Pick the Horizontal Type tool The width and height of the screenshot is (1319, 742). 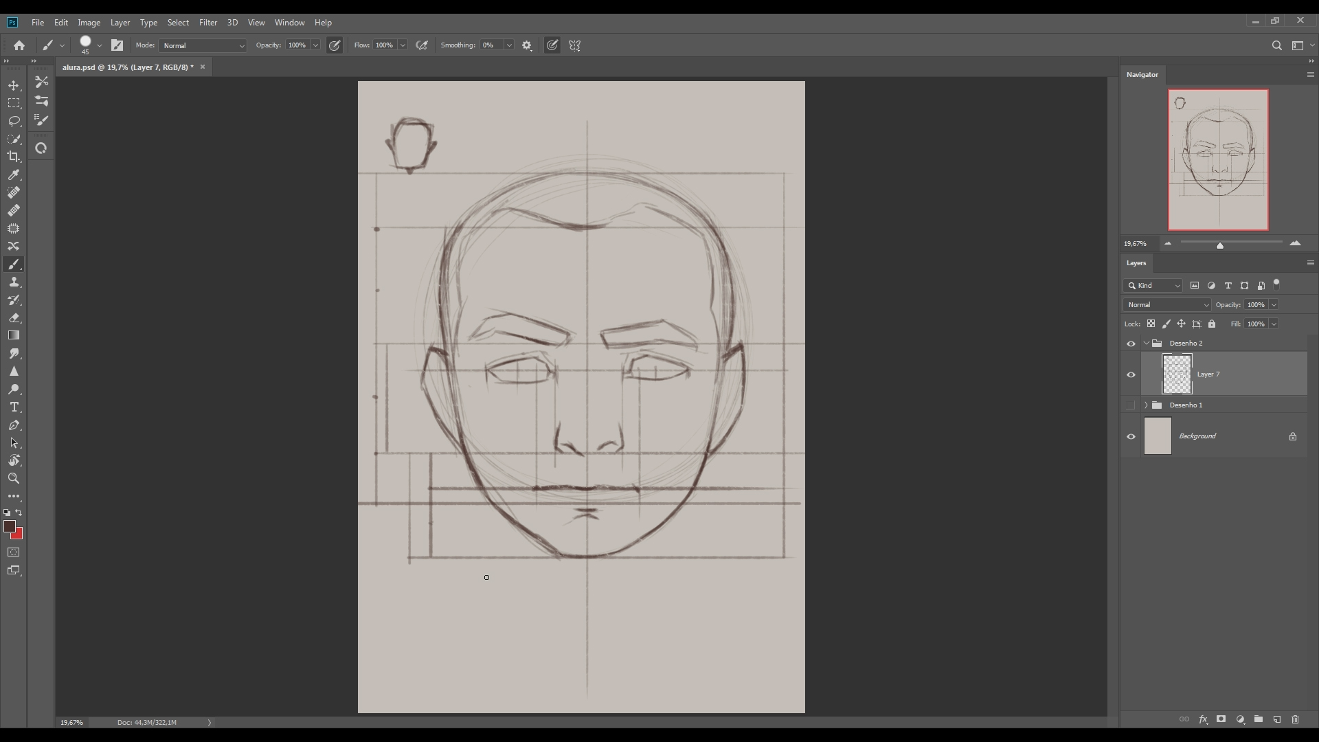(14, 407)
